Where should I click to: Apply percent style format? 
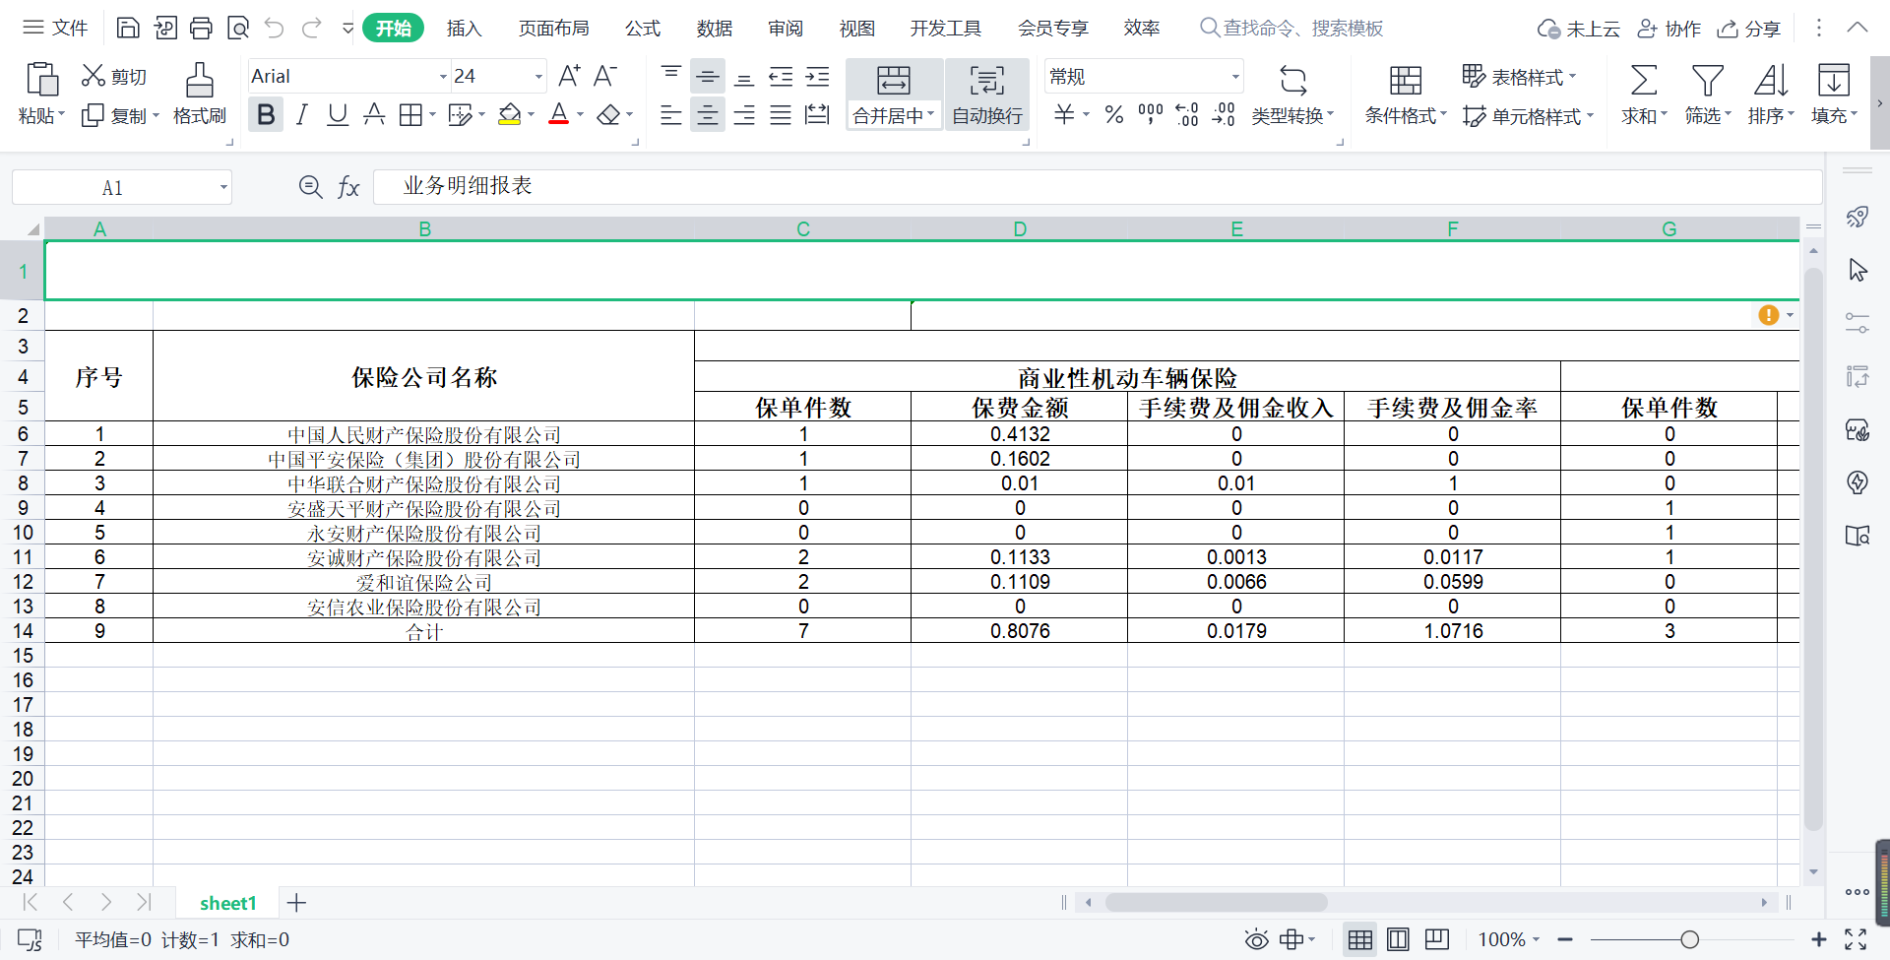pyautogui.click(x=1113, y=115)
